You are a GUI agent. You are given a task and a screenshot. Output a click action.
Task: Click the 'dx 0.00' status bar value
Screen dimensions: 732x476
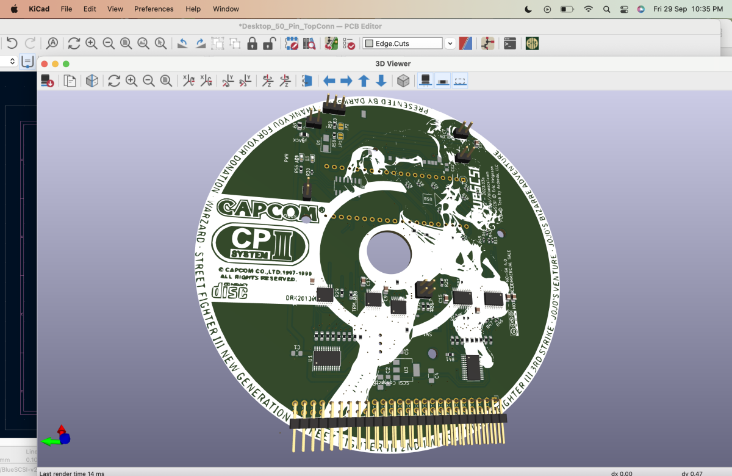point(622,473)
